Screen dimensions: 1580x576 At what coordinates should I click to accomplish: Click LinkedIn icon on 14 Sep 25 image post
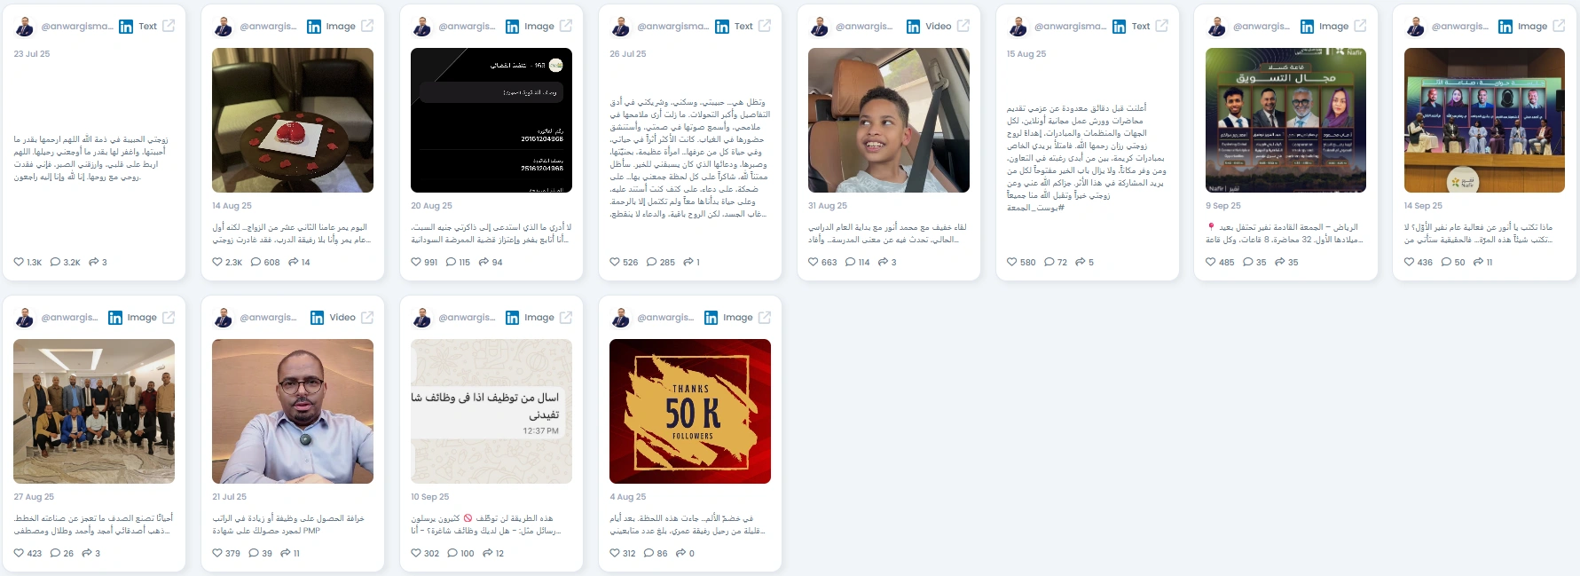(x=1505, y=27)
